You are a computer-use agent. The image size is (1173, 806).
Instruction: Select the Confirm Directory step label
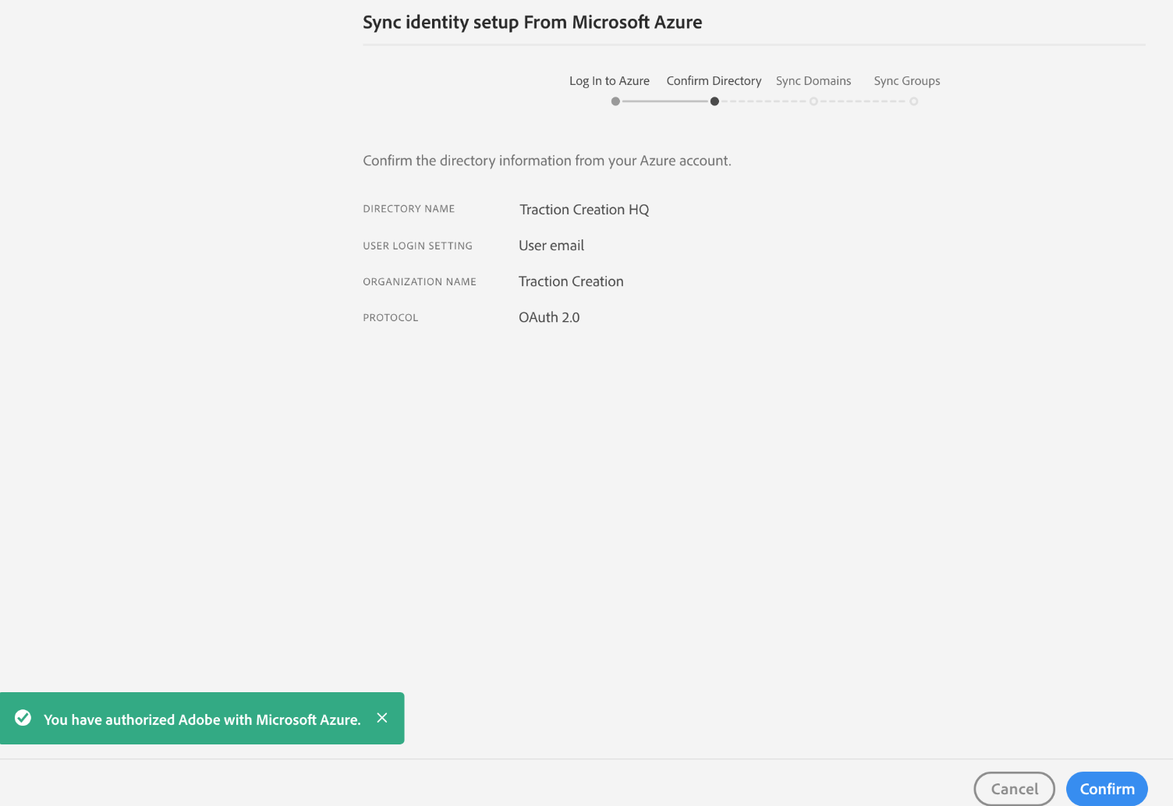pyautogui.click(x=714, y=80)
